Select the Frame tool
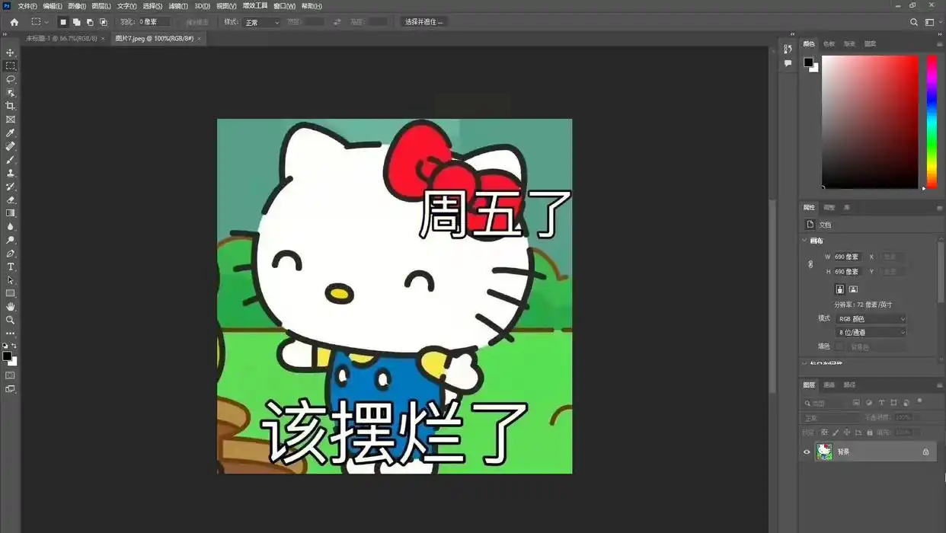The height and width of the screenshot is (533, 946). (x=11, y=120)
